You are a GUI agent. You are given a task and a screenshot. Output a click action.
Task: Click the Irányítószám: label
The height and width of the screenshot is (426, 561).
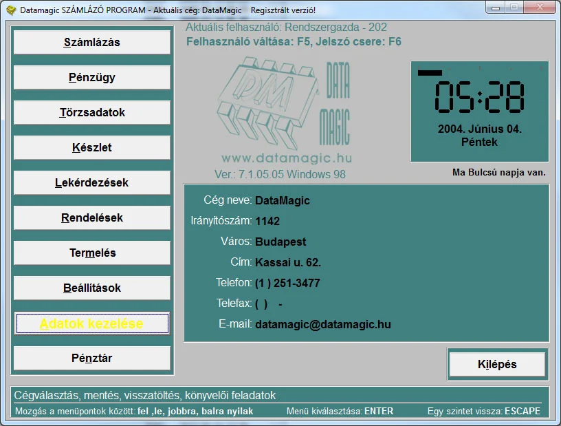pos(221,221)
